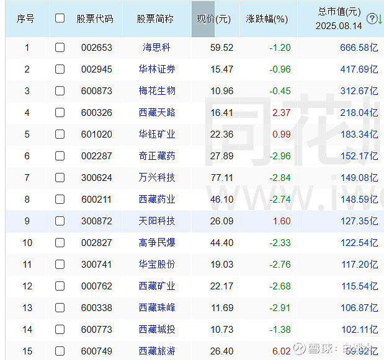Select checkbox for 600326 西藏天路

coord(60,113)
